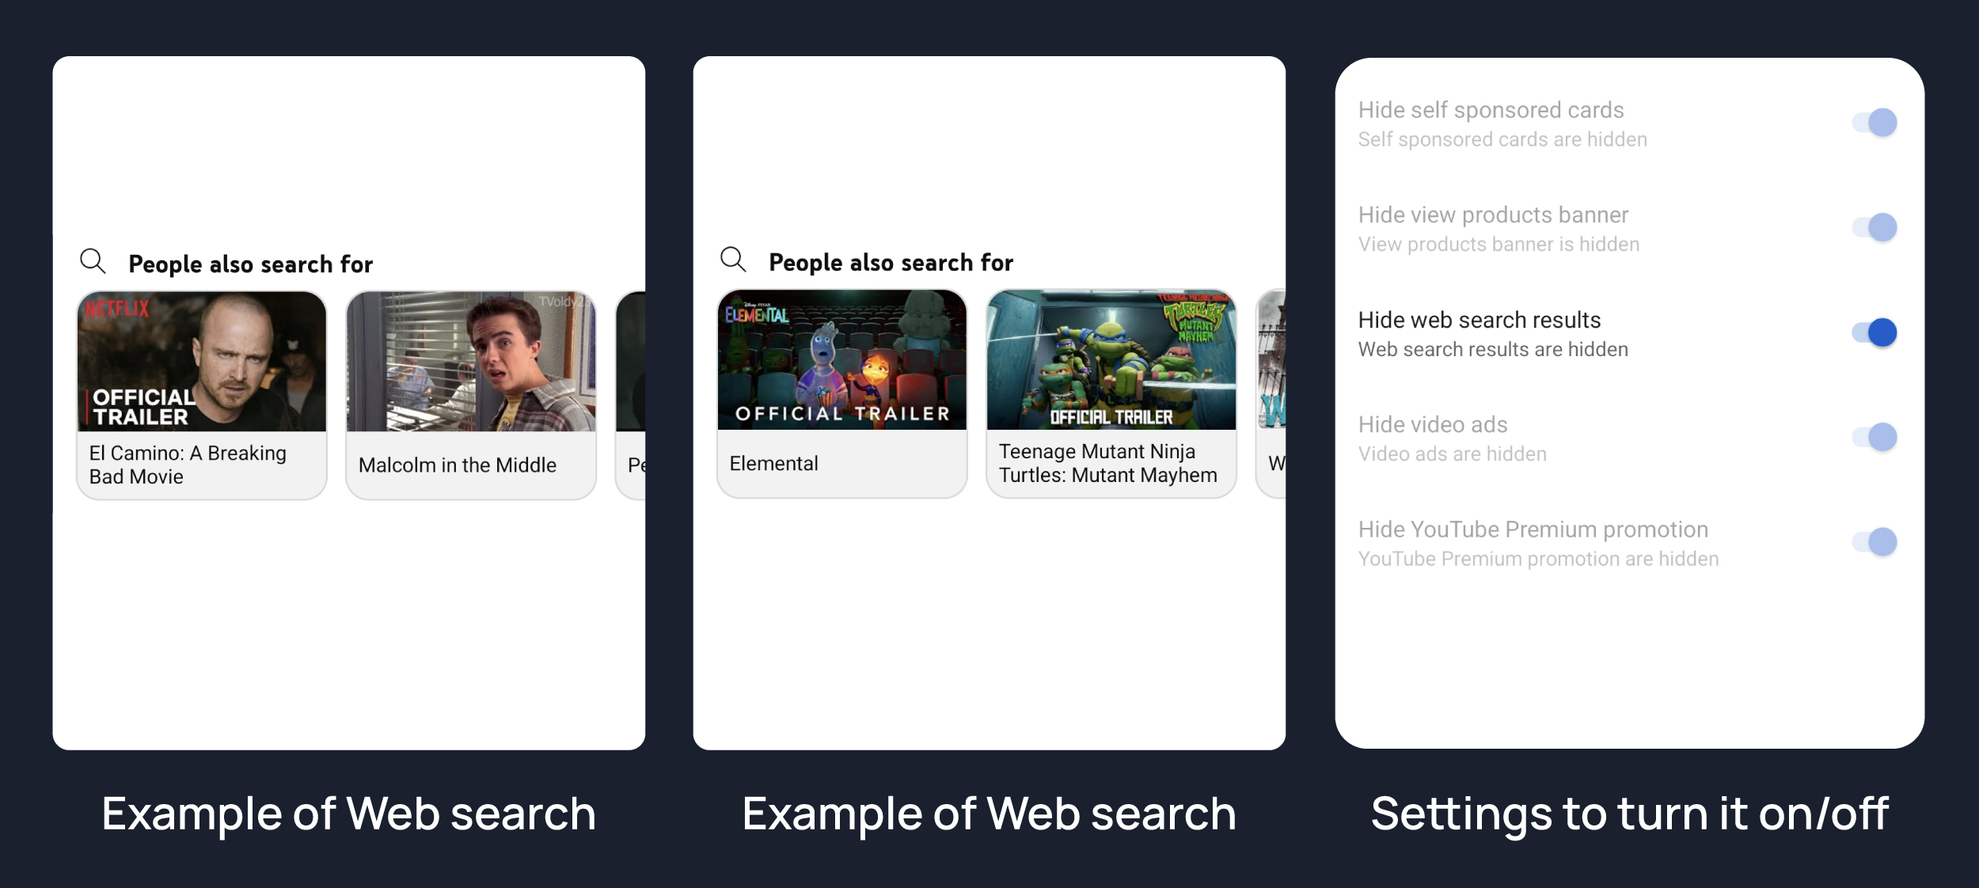
Task: Open El Camino official trailer thumbnail
Action: coord(202,362)
